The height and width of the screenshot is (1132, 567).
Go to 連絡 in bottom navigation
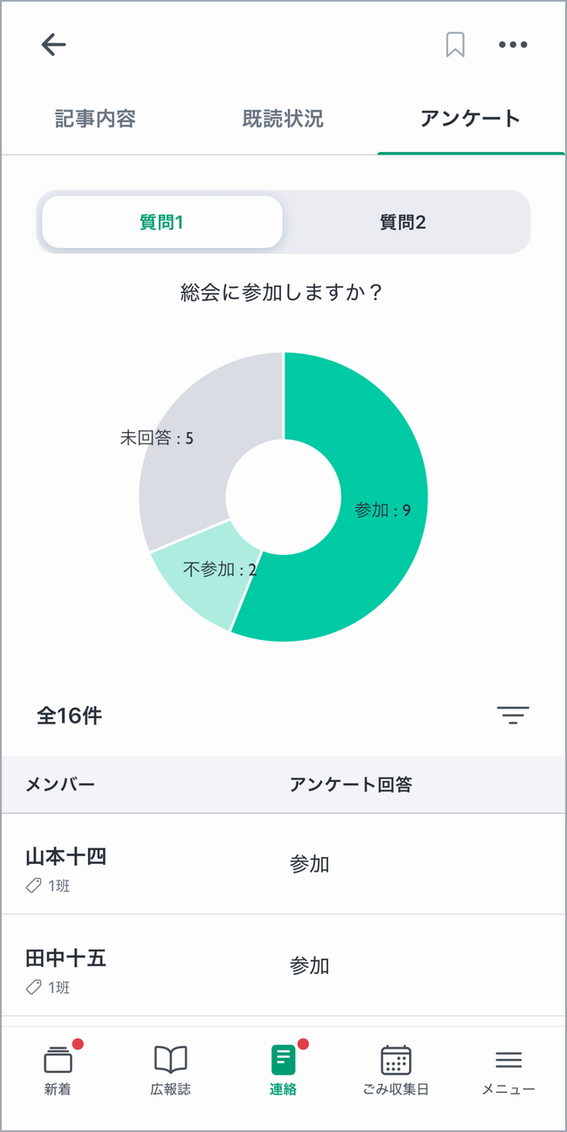click(x=283, y=1068)
